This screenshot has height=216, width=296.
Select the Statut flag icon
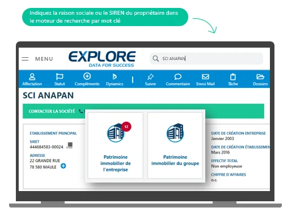(60, 77)
